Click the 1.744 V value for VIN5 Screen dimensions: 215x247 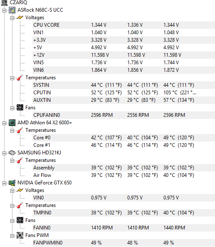171,63
